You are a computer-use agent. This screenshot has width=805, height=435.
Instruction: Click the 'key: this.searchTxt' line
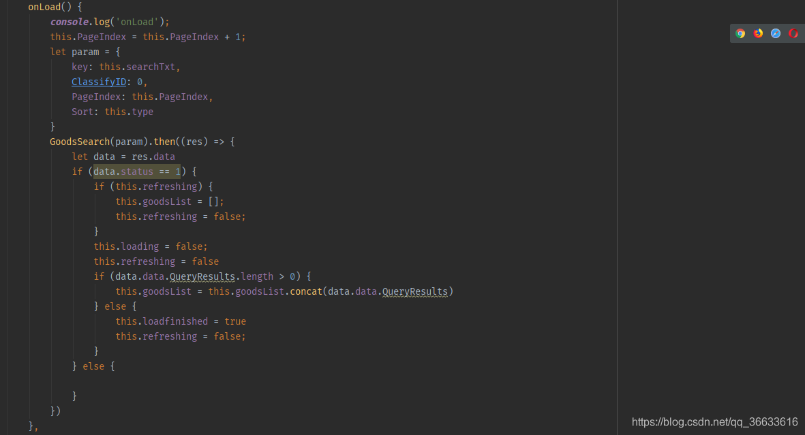click(126, 67)
